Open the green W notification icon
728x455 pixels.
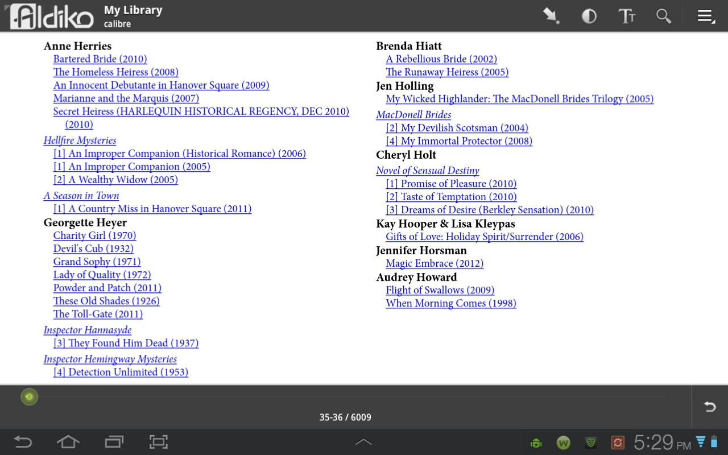(563, 442)
